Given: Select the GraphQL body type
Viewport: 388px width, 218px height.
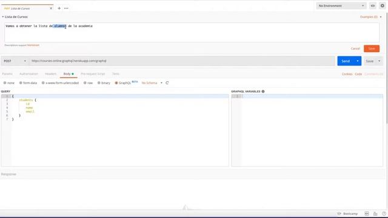Looking at the screenshot, I should click(x=122, y=83).
